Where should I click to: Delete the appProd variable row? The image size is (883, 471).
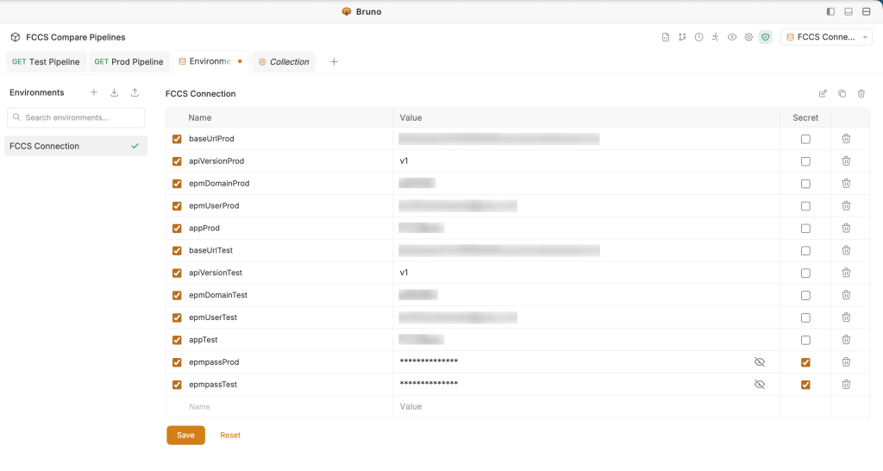coord(846,229)
